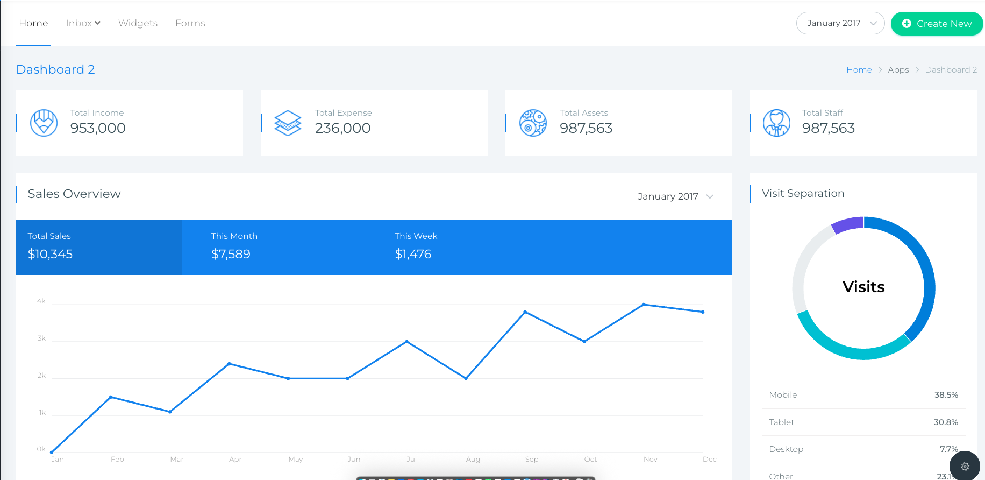Click the Mobile row label

(783, 395)
